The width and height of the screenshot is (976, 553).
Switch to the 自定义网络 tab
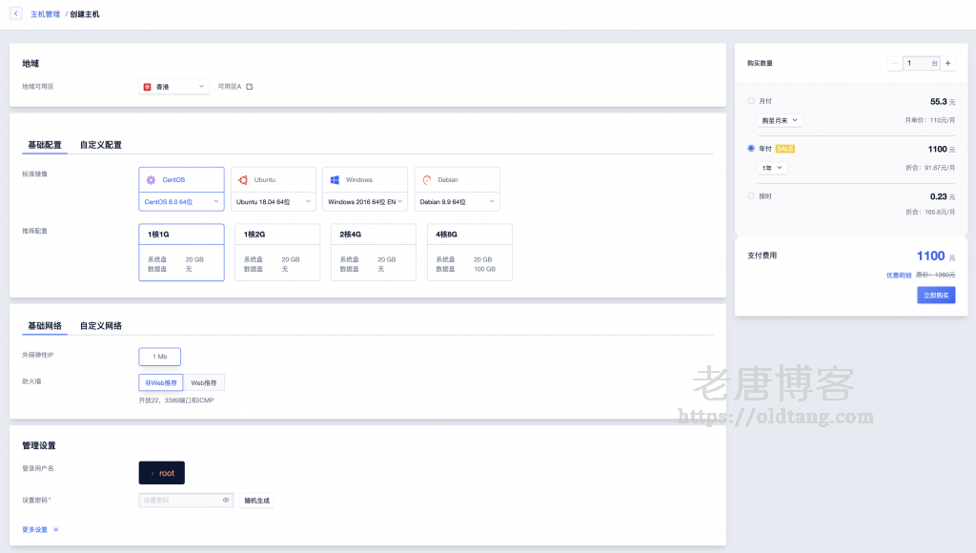point(100,326)
